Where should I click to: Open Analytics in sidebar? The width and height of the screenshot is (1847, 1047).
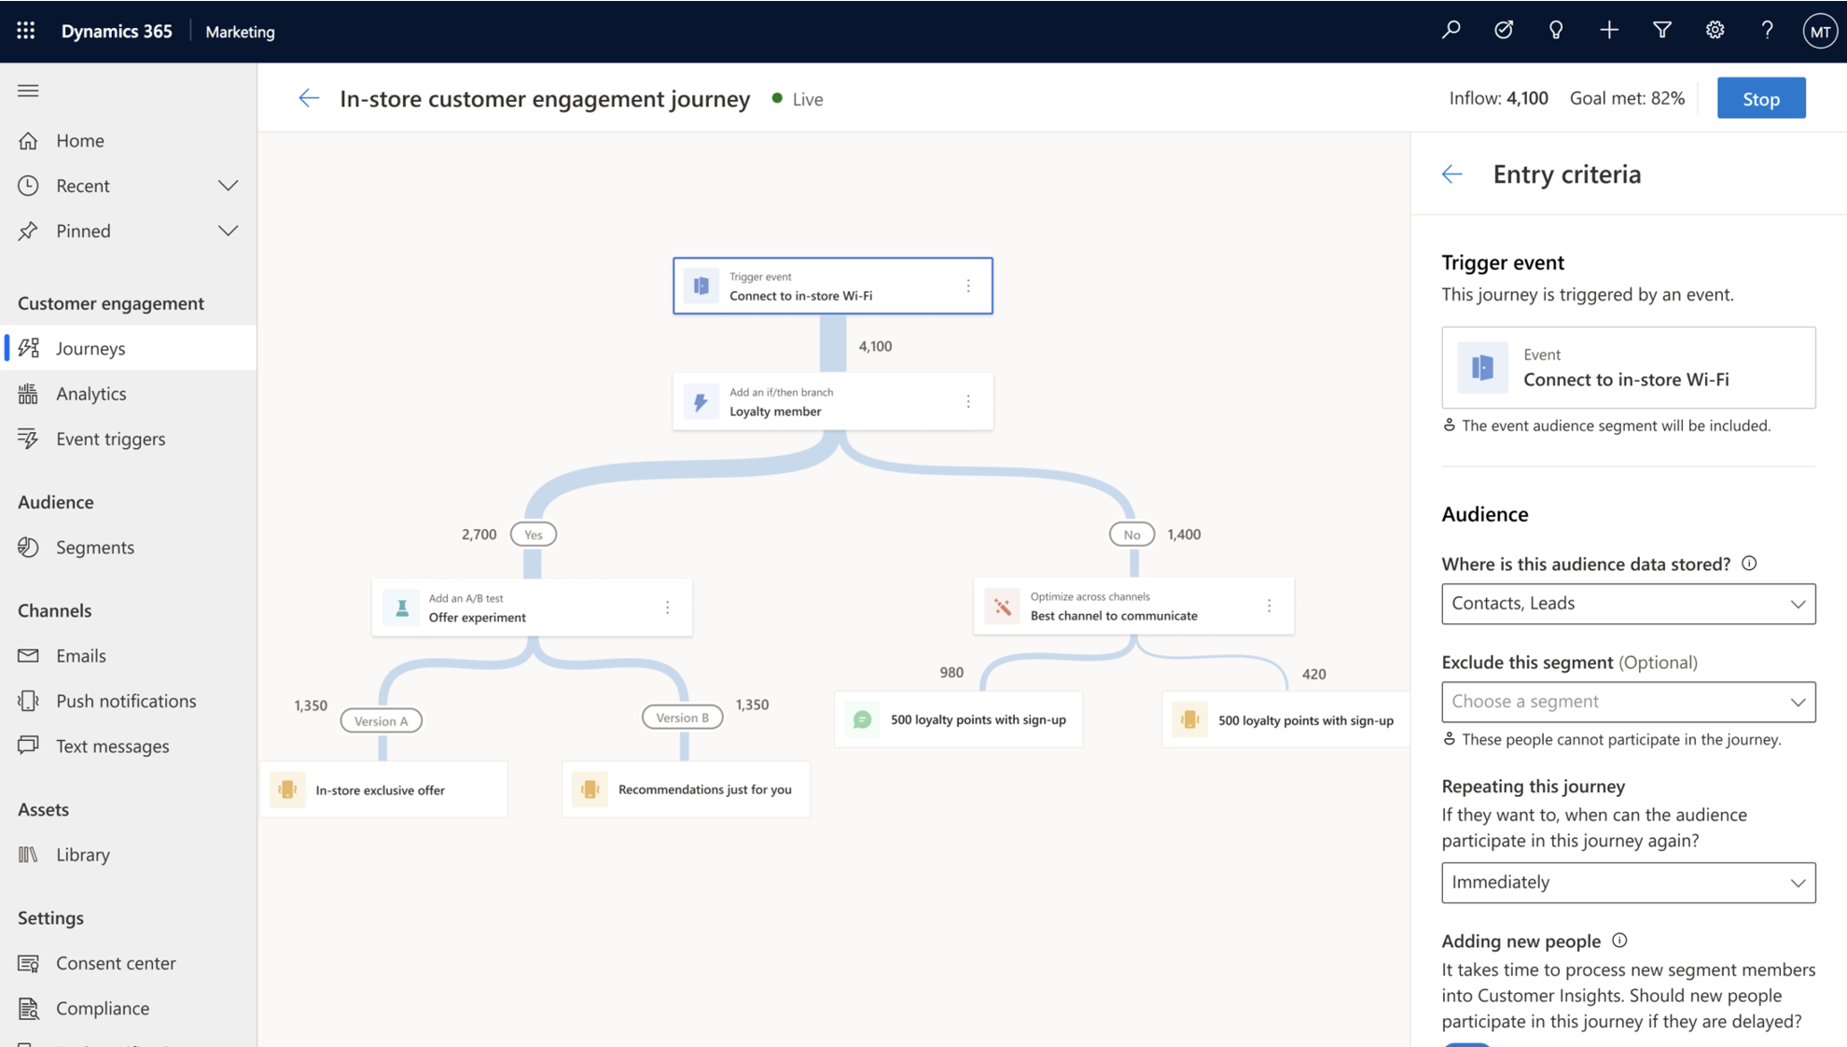[129, 394]
